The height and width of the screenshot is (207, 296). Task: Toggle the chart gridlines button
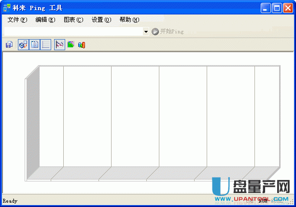tap(45, 45)
